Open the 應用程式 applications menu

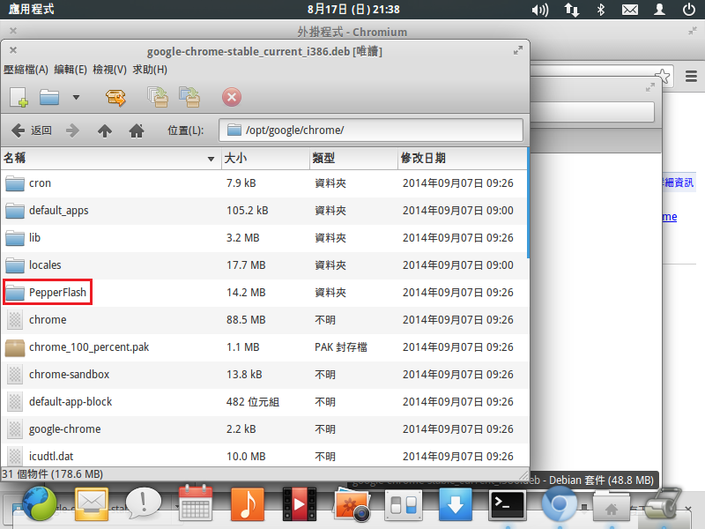(x=31, y=9)
